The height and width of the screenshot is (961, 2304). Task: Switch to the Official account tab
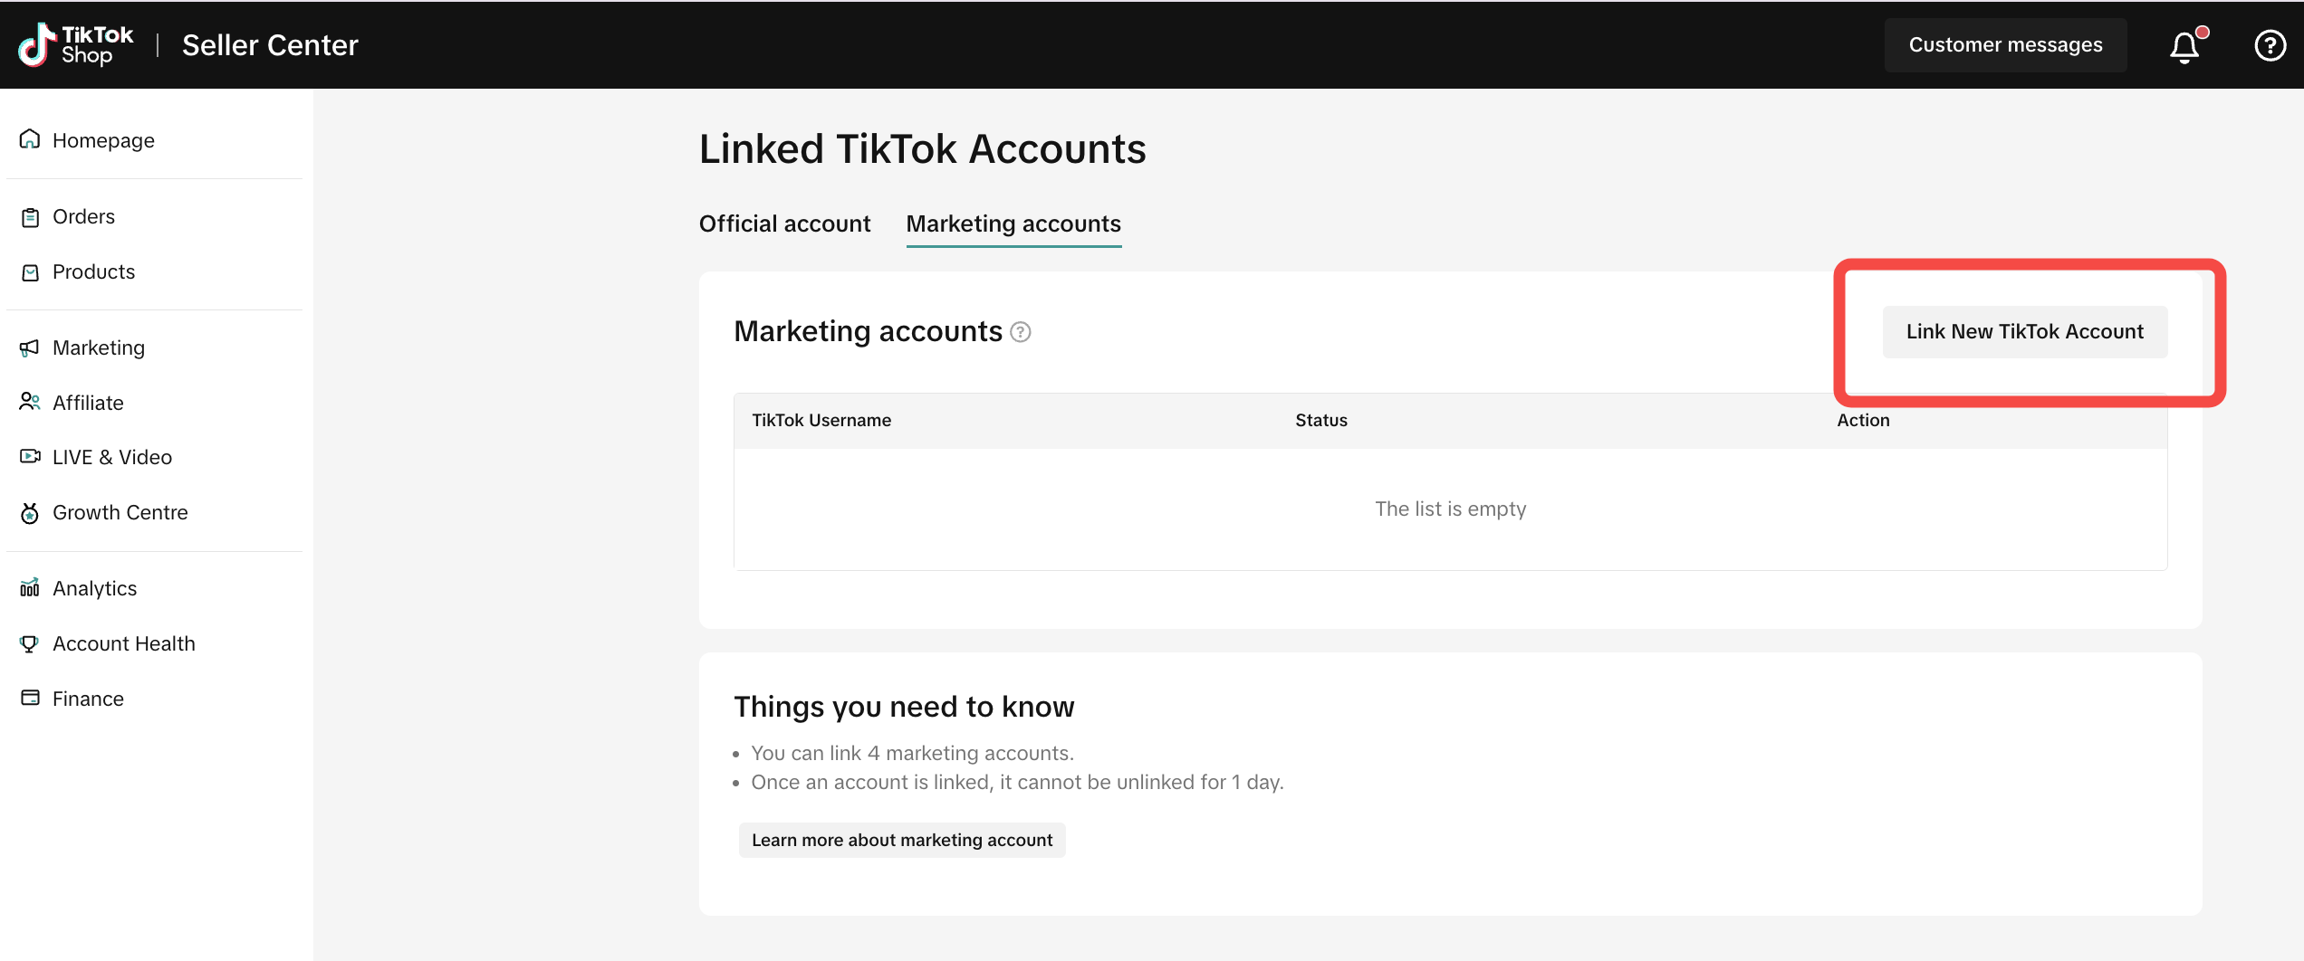tap(784, 224)
